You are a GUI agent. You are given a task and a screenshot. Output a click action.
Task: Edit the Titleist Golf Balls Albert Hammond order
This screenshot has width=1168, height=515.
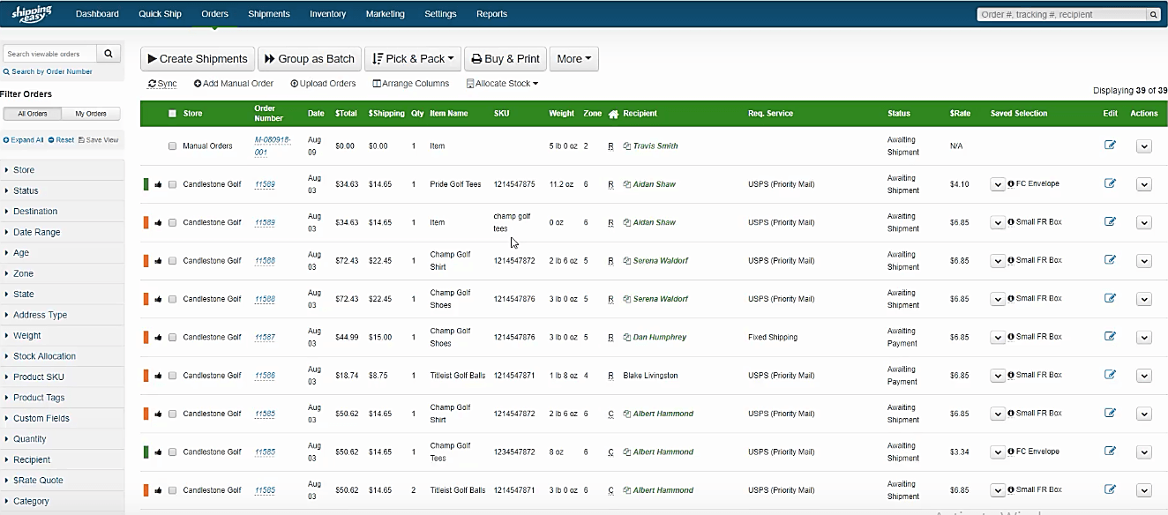pos(1110,489)
